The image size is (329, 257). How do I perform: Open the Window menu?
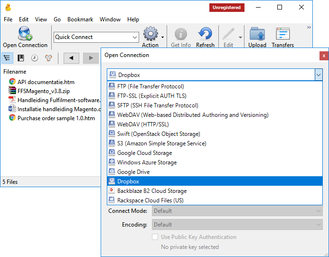tap(110, 19)
